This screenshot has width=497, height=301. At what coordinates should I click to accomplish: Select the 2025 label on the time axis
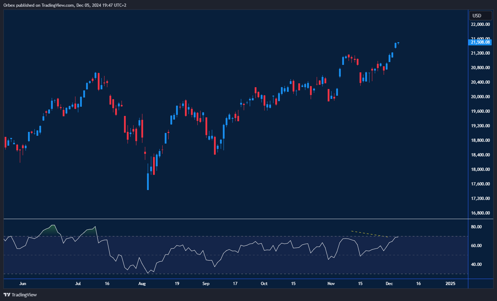pos(451,284)
